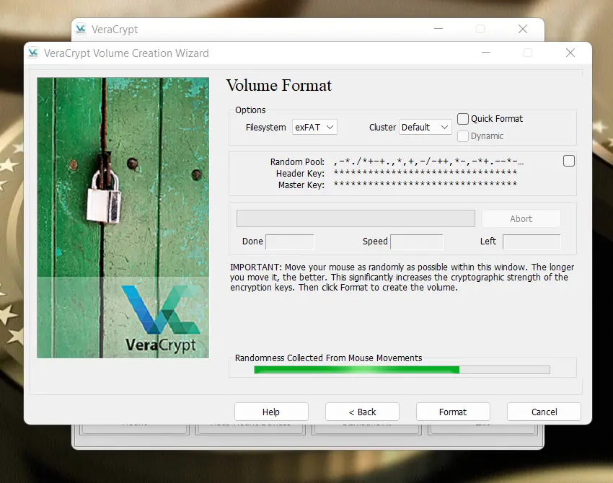Click Format to create the volume
The width and height of the screenshot is (613, 483).
tap(453, 412)
